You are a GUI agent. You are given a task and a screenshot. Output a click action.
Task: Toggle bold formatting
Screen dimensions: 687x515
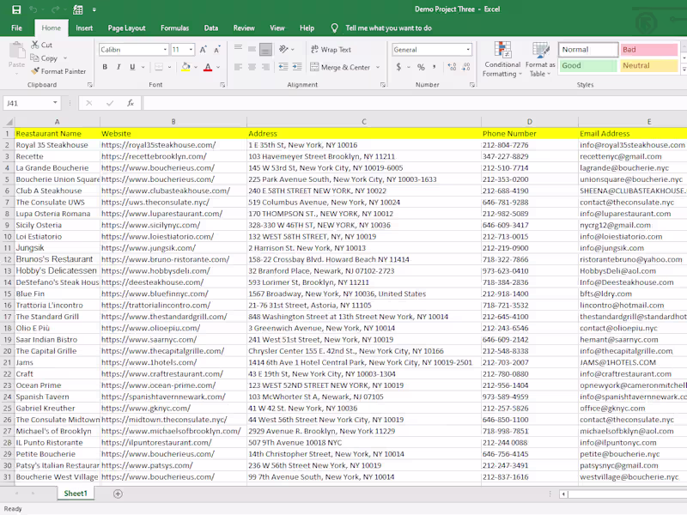(x=105, y=67)
